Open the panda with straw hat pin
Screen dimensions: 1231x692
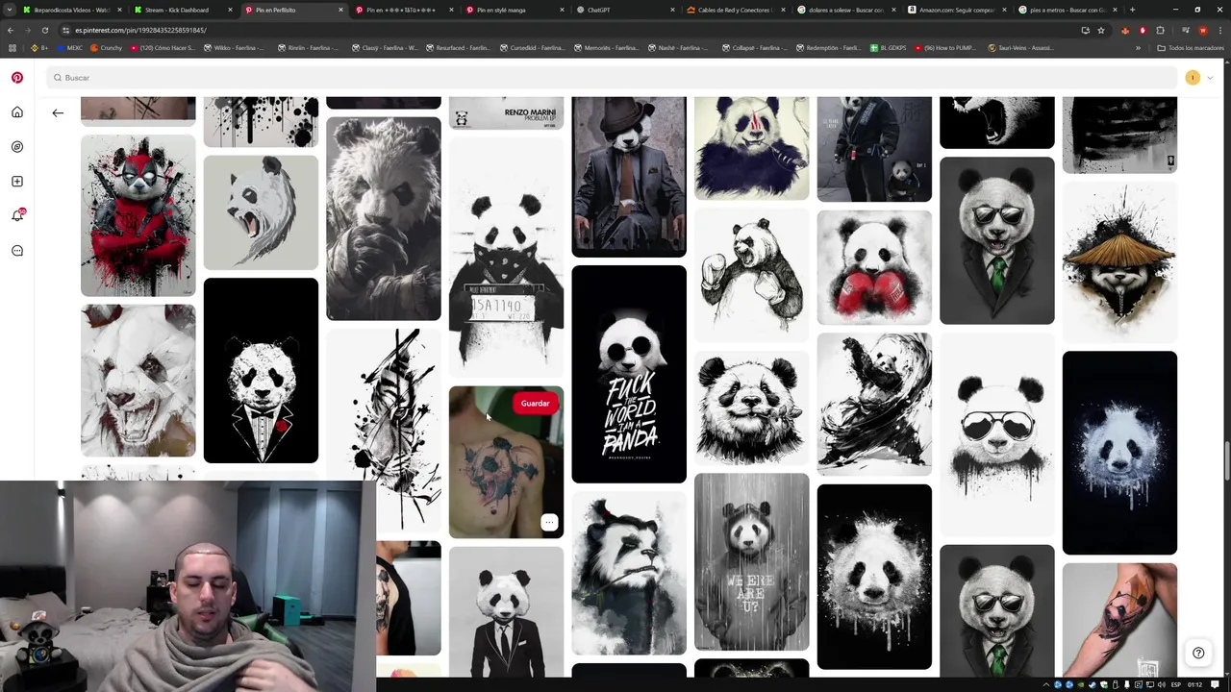click(x=1119, y=261)
